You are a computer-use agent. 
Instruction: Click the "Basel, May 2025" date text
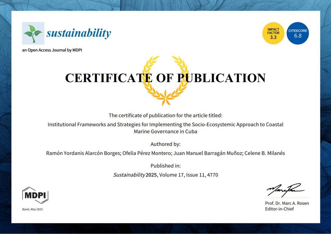(32, 209)
